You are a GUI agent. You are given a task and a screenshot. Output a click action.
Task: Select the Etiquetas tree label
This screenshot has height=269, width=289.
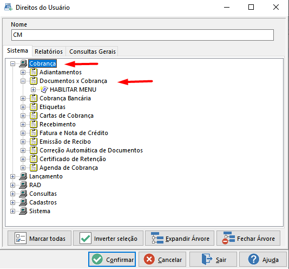pyautogui.click(x=52, y=107)
